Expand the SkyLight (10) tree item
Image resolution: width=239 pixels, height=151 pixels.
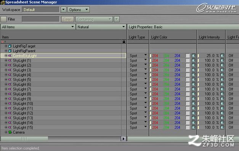click(x=6, y=104)
